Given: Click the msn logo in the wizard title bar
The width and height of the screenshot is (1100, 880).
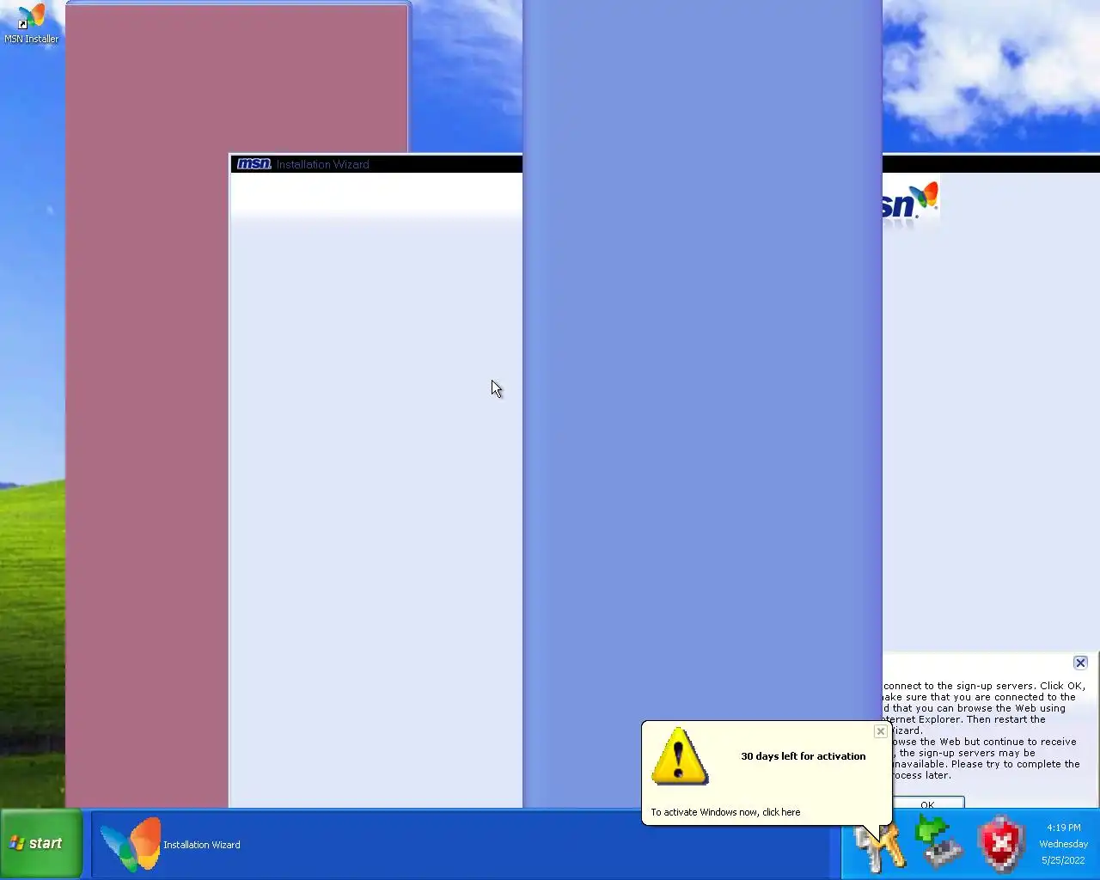Looking at the screenshot, I should point(254,164).
